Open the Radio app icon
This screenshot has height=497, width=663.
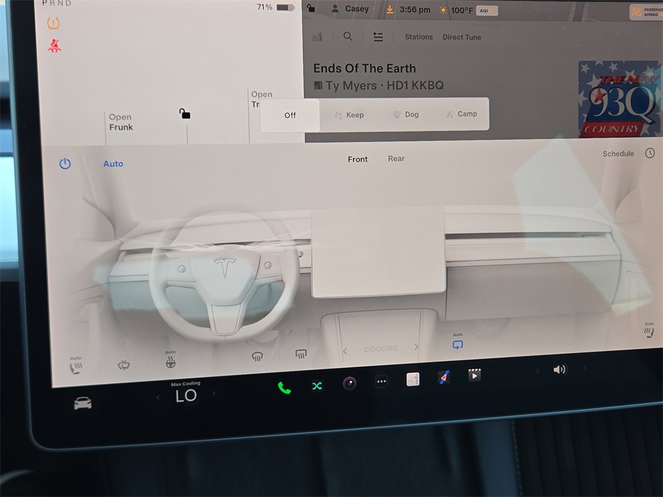coord(413,379)
